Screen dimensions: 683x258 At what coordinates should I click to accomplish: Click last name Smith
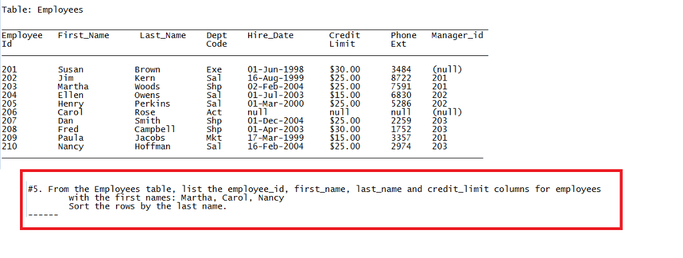(x=147, y=121)
